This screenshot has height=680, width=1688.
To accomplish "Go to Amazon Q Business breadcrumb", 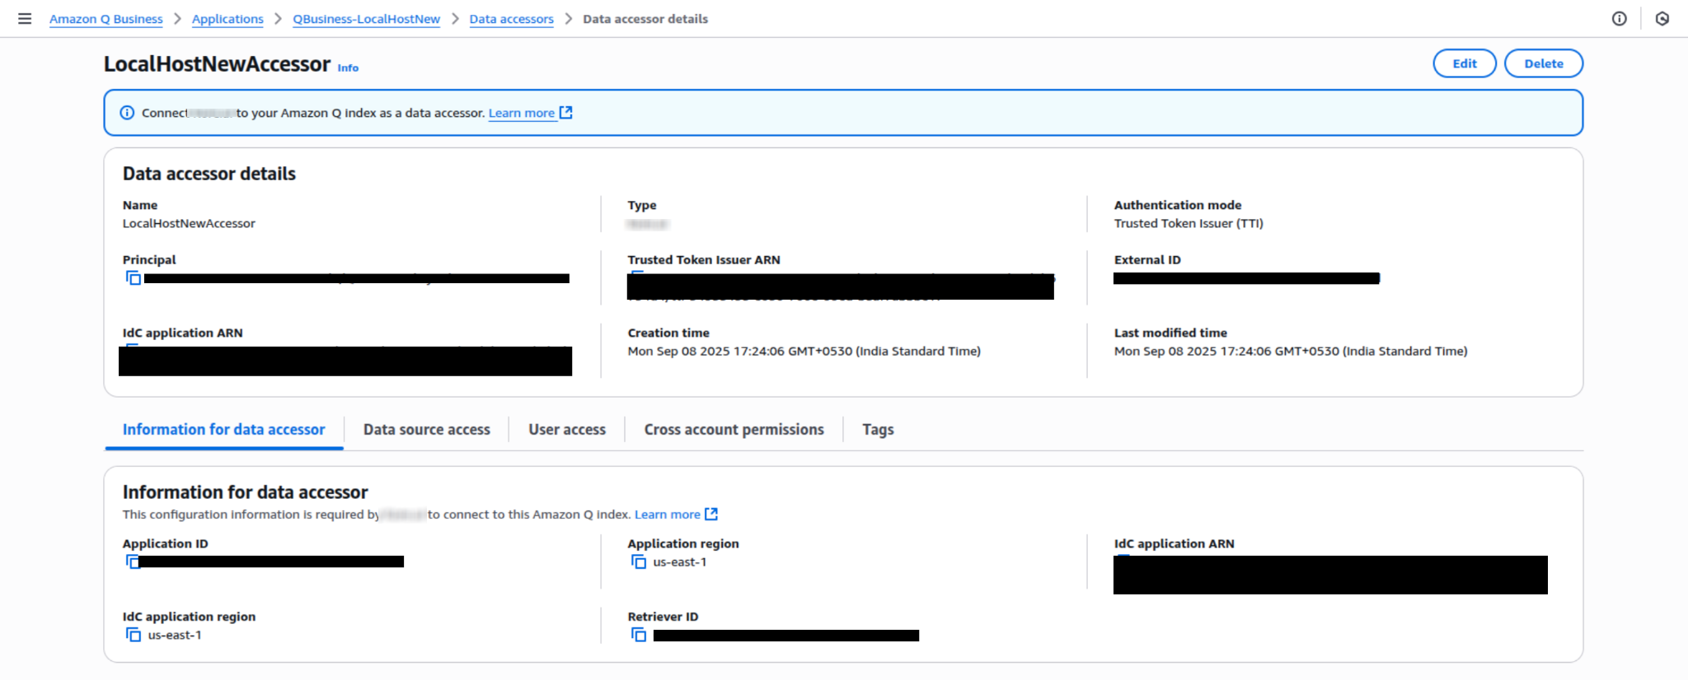I will [106, 19].
